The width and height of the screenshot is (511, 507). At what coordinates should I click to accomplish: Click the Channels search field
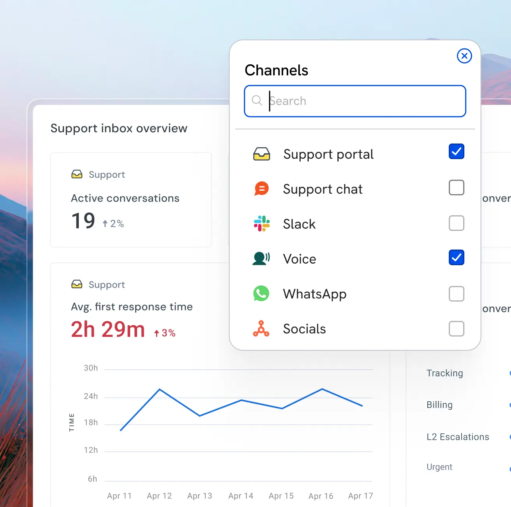tap(355, 101)
